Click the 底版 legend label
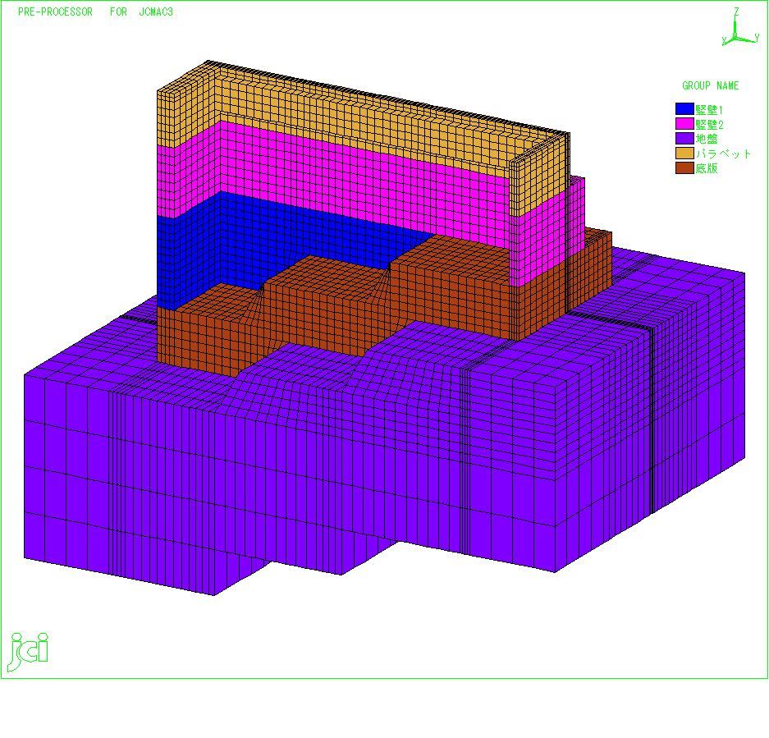This screenshot has height=738, width=769. click(707, 168)
